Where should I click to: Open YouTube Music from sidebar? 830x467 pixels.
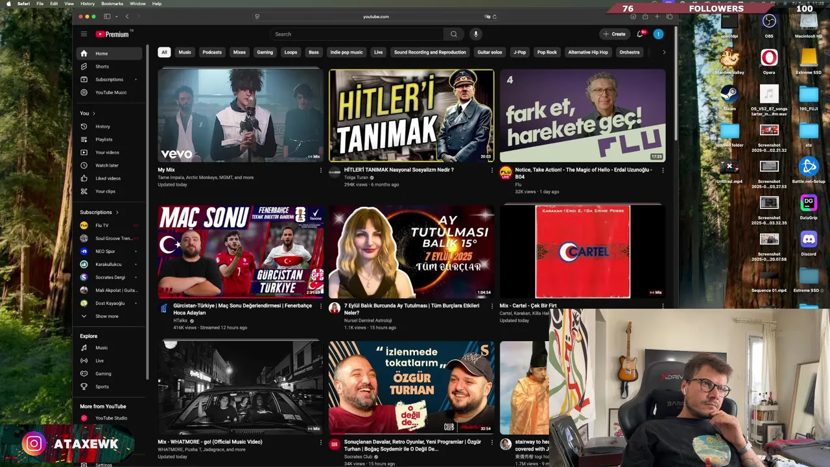[110, 92]
